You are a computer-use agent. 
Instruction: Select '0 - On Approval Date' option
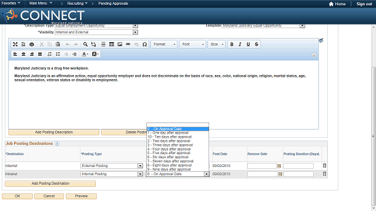[x=177, y=129]
